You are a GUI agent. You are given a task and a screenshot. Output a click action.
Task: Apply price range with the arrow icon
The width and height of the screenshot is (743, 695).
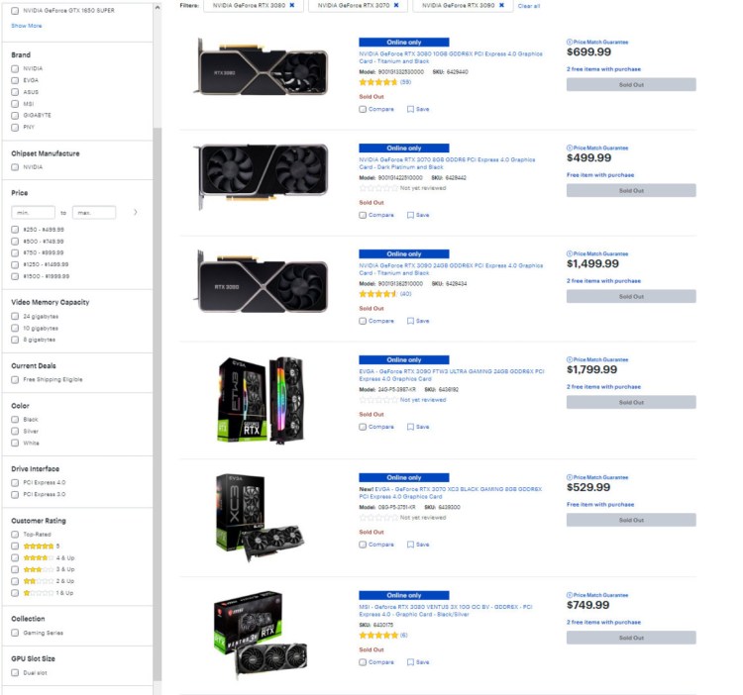136,212
